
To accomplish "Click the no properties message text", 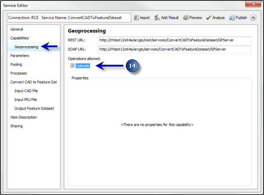I will [157, 125].
